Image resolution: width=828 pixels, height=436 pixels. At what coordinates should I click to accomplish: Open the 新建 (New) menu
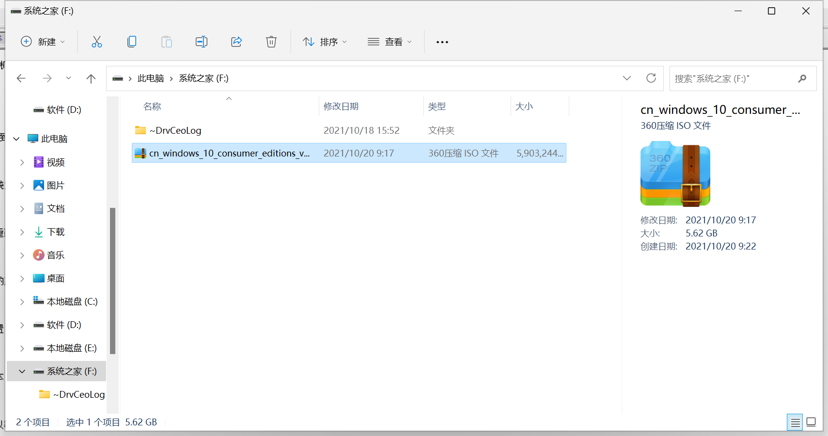43,42
